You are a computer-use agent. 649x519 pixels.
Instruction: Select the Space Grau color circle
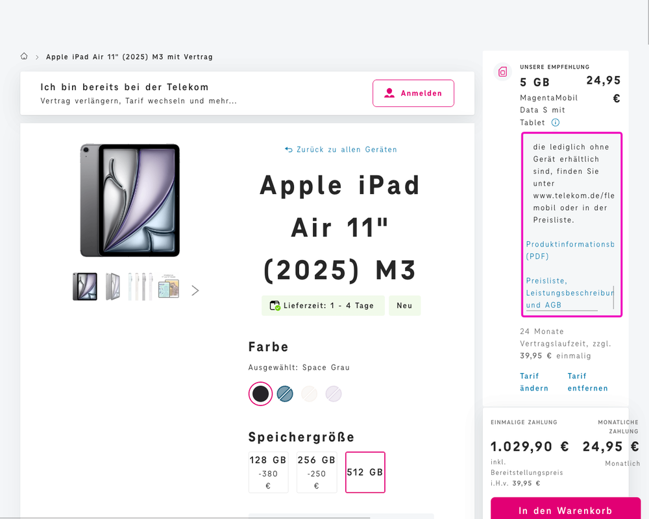point(260,394)
